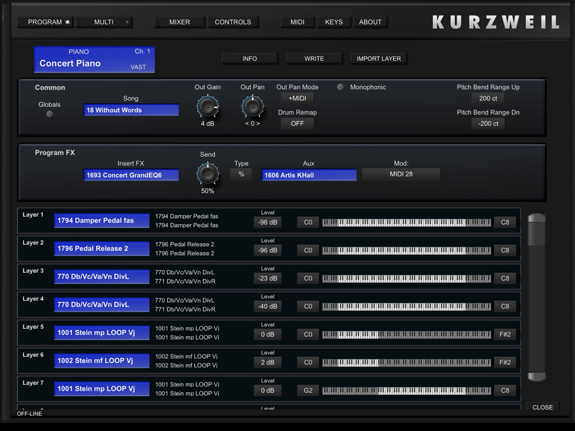575x431 pixels.
Task: Open Layer 7 keymap 1001 Stein mp LOOP
Action: click(102, 389)
